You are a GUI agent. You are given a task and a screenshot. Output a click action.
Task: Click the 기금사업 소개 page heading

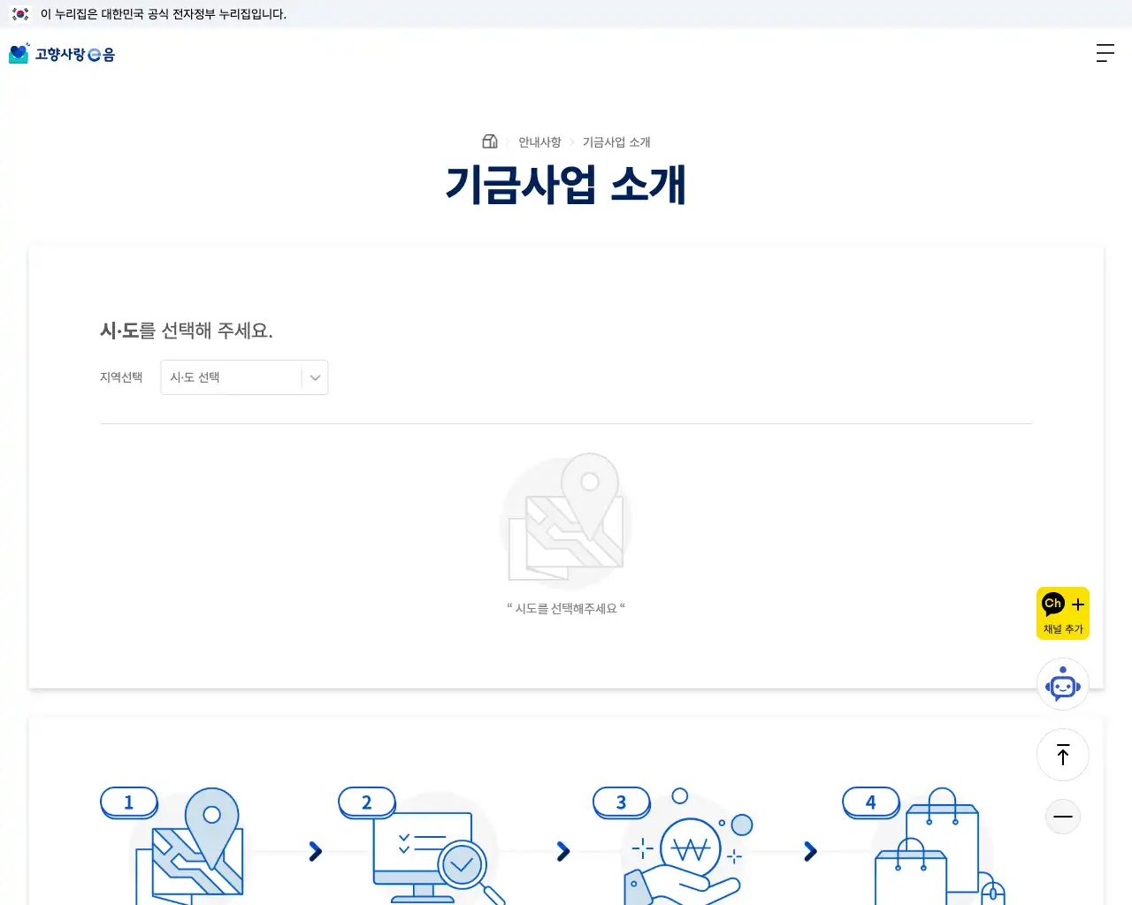[x=565, y=185]
